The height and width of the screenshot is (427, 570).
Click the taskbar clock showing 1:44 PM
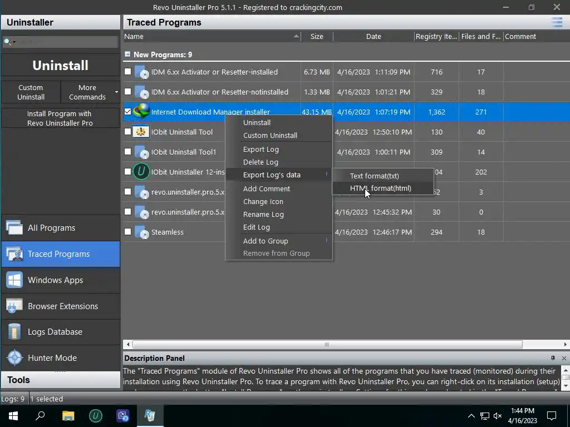pyautogui.click(x=522, y=416)
